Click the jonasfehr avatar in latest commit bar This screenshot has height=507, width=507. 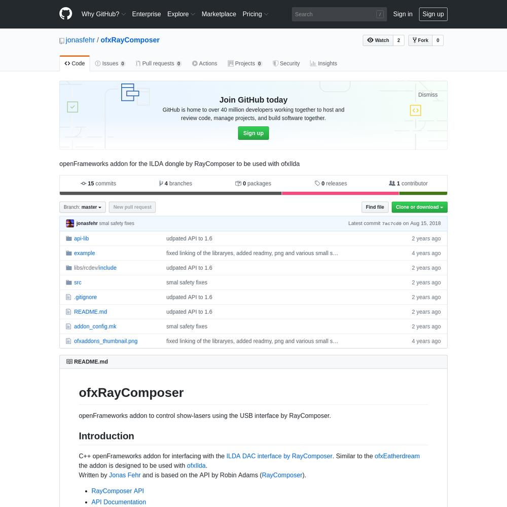click(x=70, y=223)
